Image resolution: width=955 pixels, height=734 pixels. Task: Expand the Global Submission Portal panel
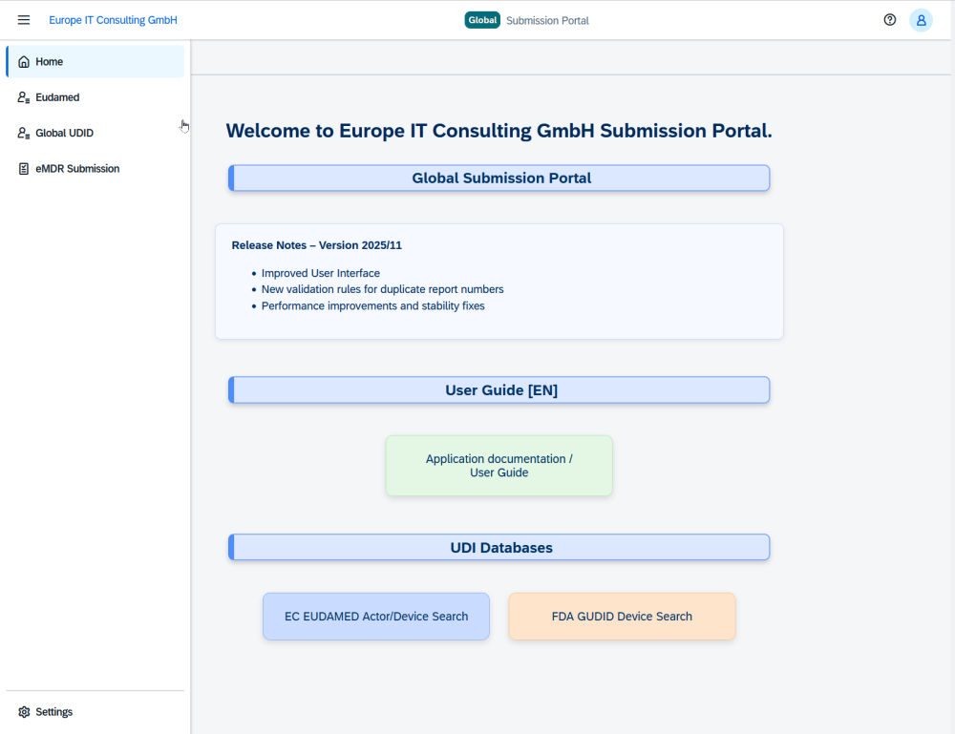coord(499,178)
